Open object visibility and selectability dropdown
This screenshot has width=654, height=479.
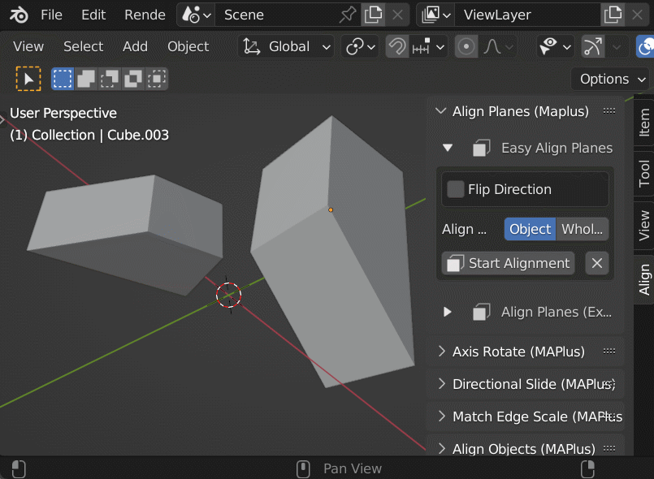coord(555,46)
